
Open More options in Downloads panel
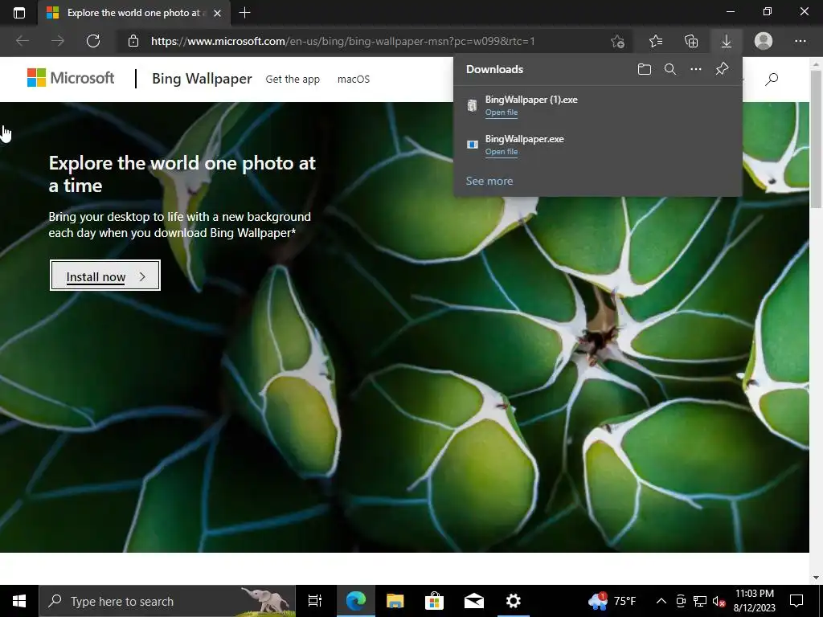(696, 69)
